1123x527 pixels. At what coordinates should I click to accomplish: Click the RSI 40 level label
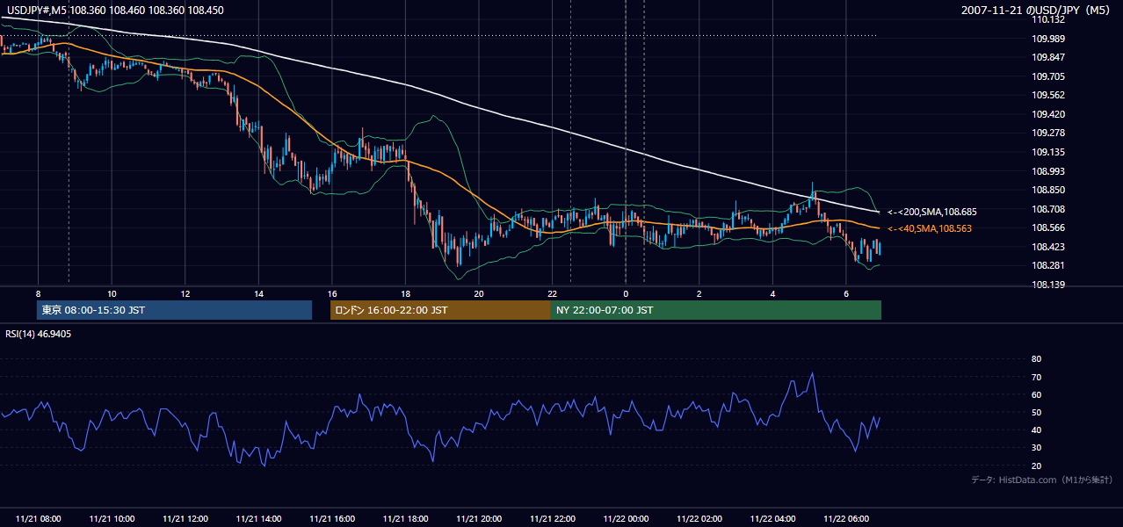1036,430
